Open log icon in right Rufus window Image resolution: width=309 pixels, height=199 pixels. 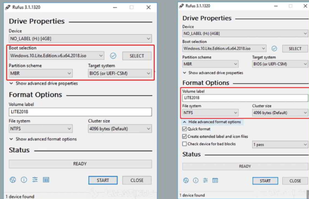(215, 180)
